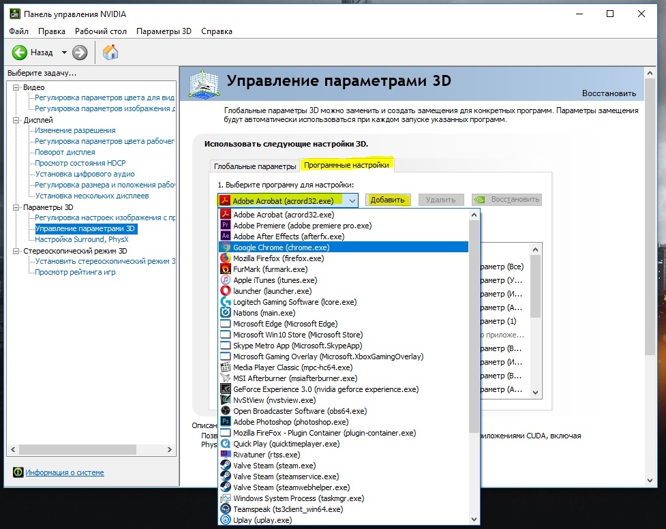Screen dimensions: 666x529
Task: Click the main page scroll down arrow
Action: click(650, 480)
